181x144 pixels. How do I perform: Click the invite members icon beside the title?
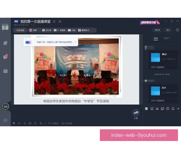click(60, 21)
